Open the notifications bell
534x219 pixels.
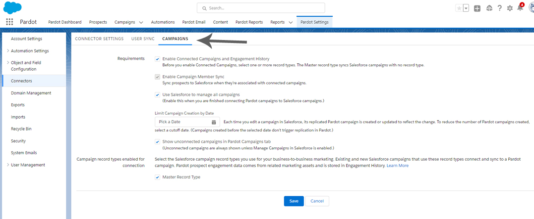[x=520, y=7]
